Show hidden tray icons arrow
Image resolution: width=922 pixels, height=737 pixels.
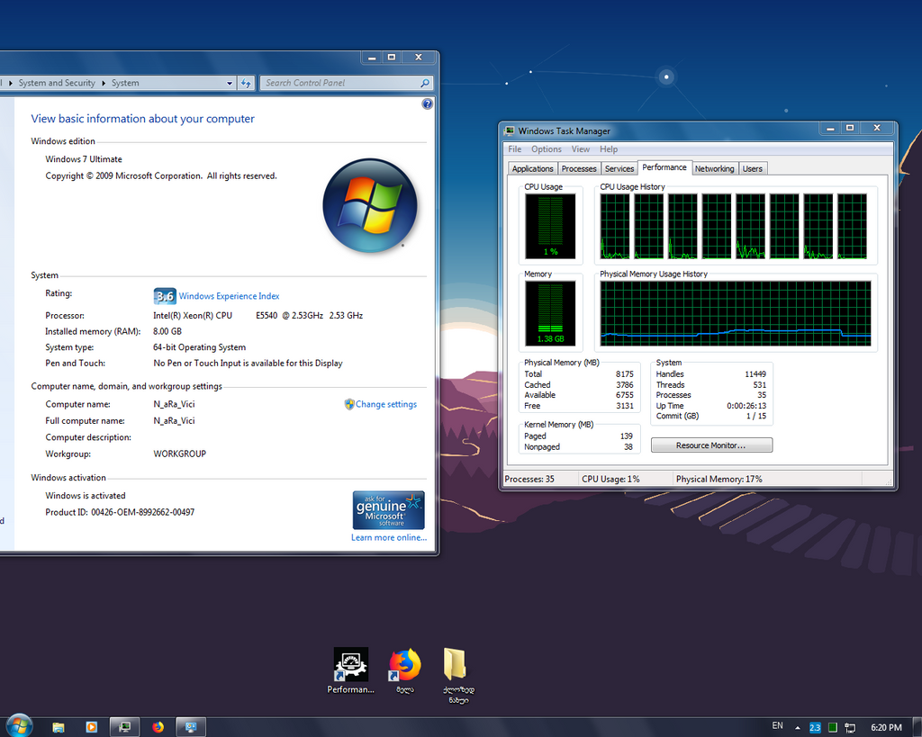(x=798, y=728)
